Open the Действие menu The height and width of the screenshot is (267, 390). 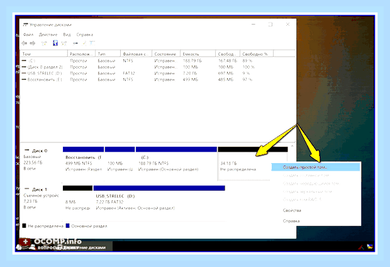tap(48, 35)
